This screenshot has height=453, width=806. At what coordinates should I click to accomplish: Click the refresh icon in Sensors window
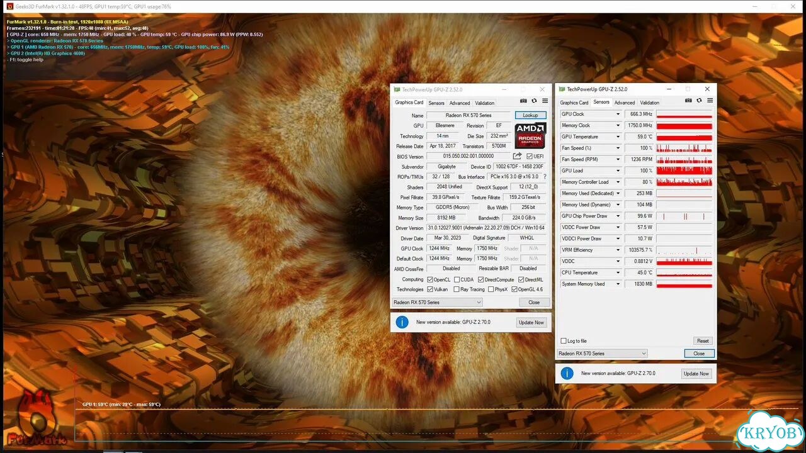(700, 101)
